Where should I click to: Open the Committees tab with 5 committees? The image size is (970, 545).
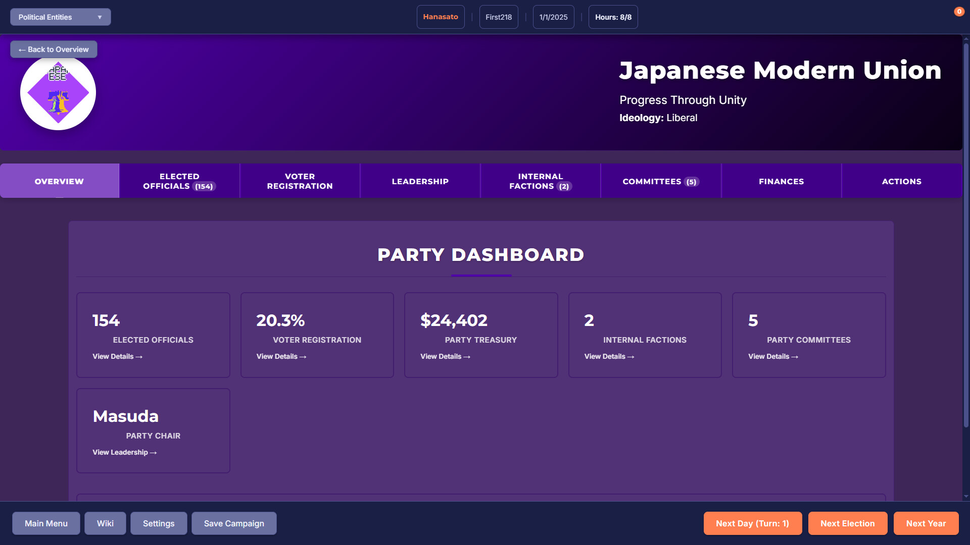[x=660, y=181]
